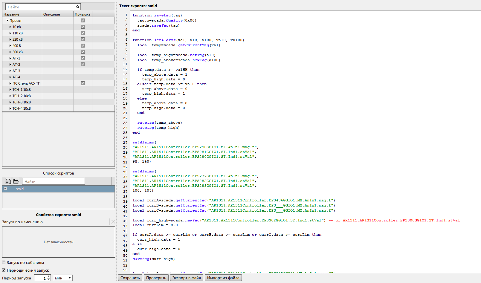The height and width of the screenshot is (283, 481).
Task: Create a new script using the add icon
Action: (x=8, y=181)
